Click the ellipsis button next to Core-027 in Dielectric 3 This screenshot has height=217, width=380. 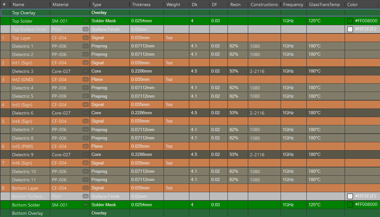click(x=85, y=71)
